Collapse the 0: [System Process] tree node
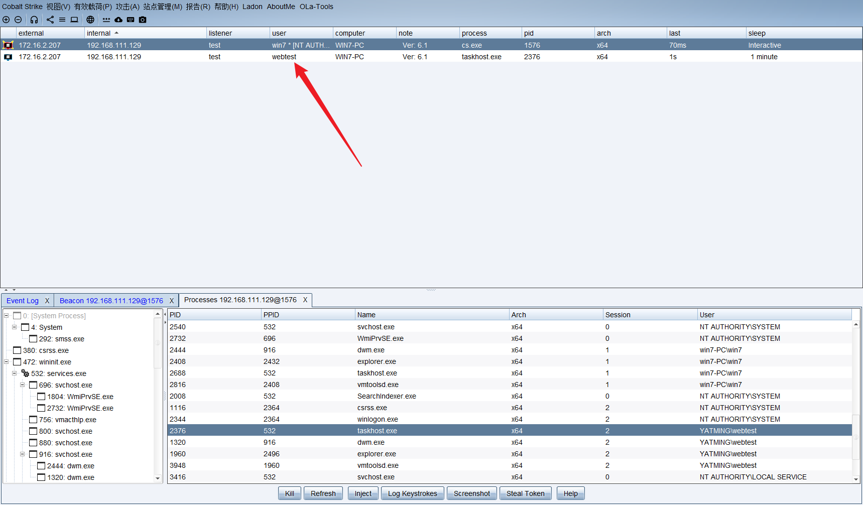Screen dimensions: 863x505 click(7, 316)
